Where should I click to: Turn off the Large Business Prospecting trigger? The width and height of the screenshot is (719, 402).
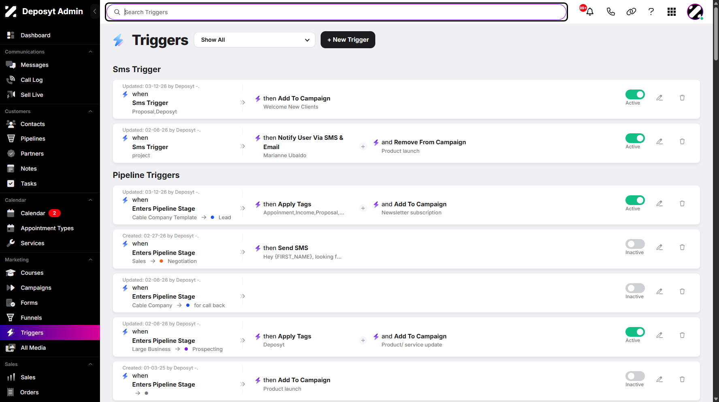pos(635,332)
